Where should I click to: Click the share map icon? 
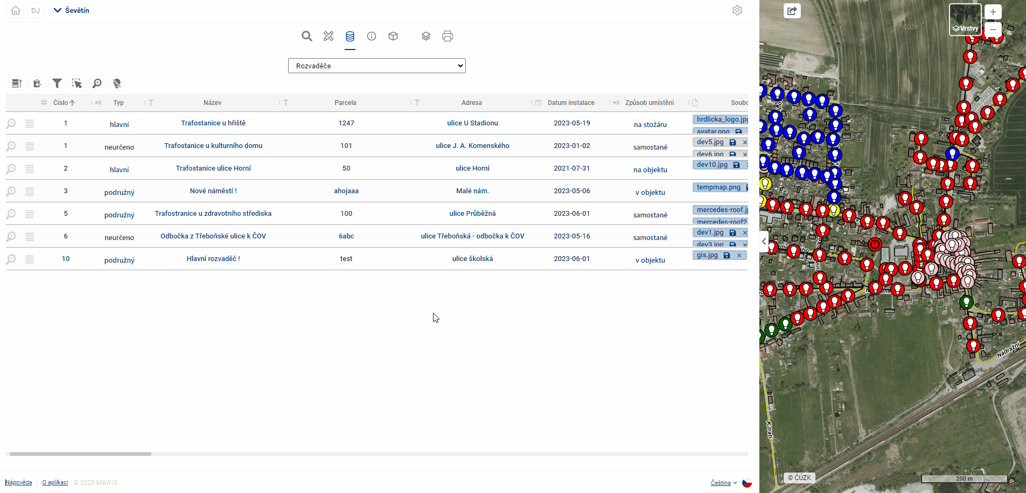tap(792, 11)
